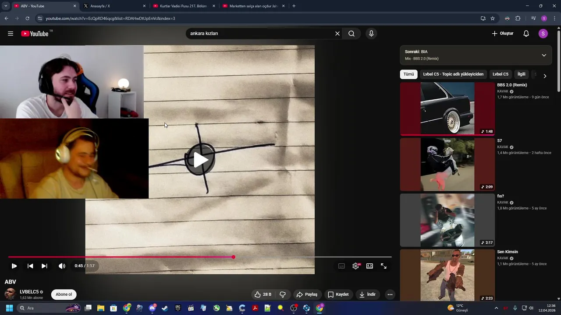Viewport: 561px width, 315px height.
Task: Start voice search with microphone icon
Action: coord(371,34)
